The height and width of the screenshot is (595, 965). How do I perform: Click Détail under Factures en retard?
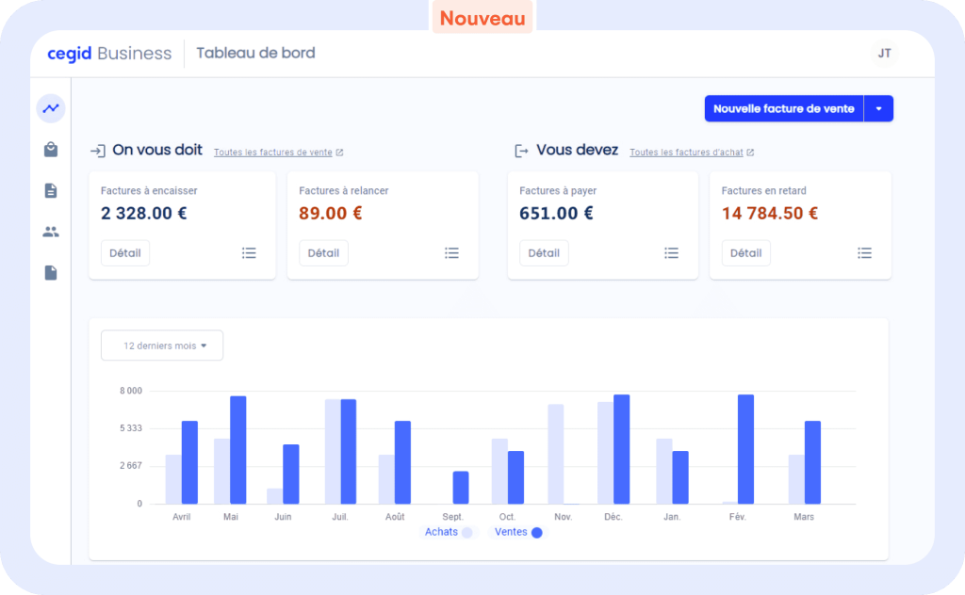[745, 253]
